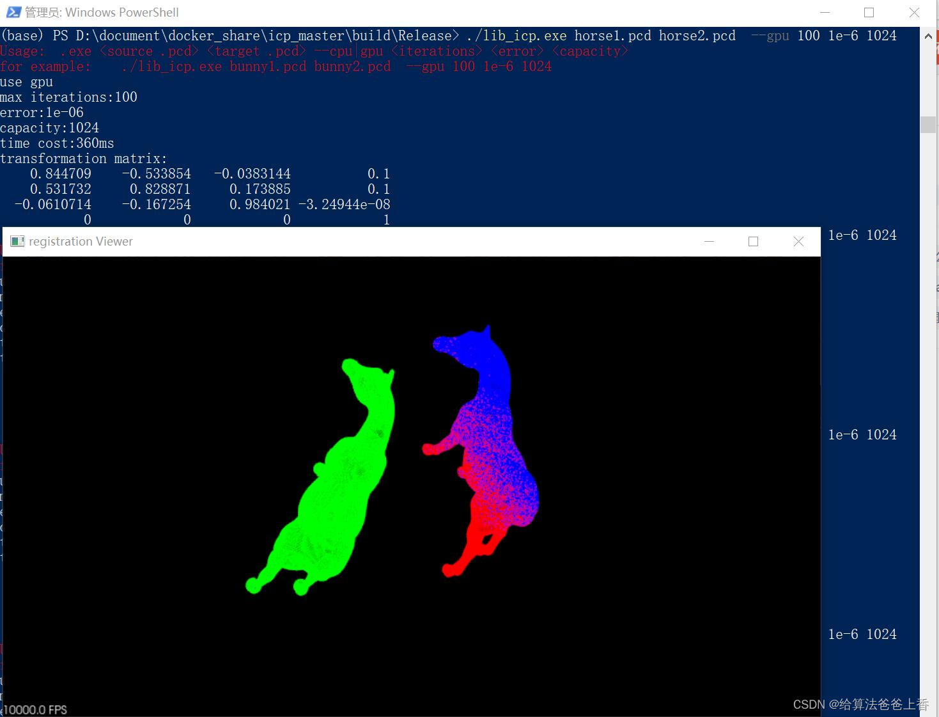The width and height of the screenshot is (939, 717).
Task: Click the PowerShell vertical scrollbar thumb
Action: 928,124
